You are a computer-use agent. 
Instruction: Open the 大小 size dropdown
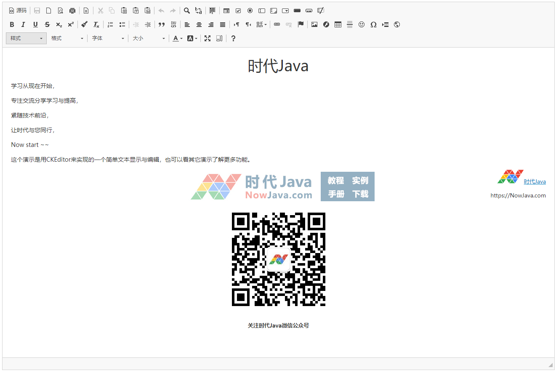[148, 38]
